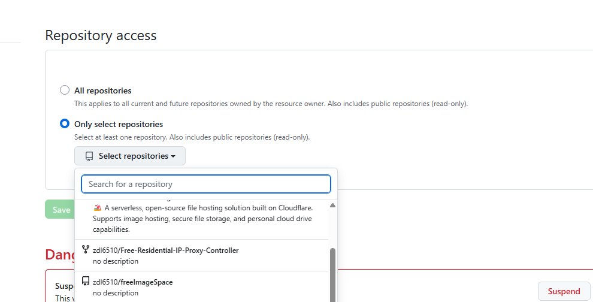Click the green Save button

(60, 210)
